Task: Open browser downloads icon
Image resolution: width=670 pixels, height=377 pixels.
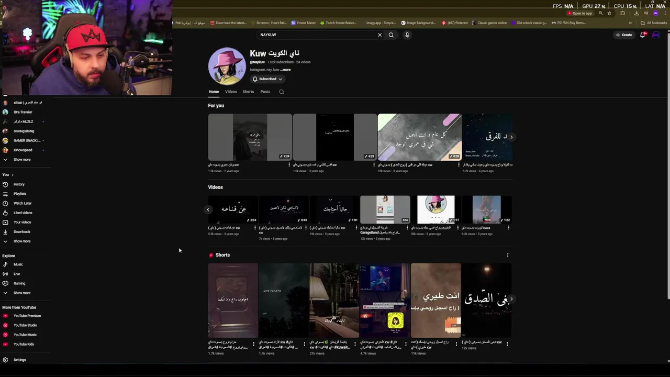Action: [x=636, y=13]
